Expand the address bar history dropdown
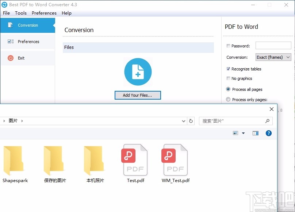The height and width of the screenshot is (212, 295). tap(183, 121)
